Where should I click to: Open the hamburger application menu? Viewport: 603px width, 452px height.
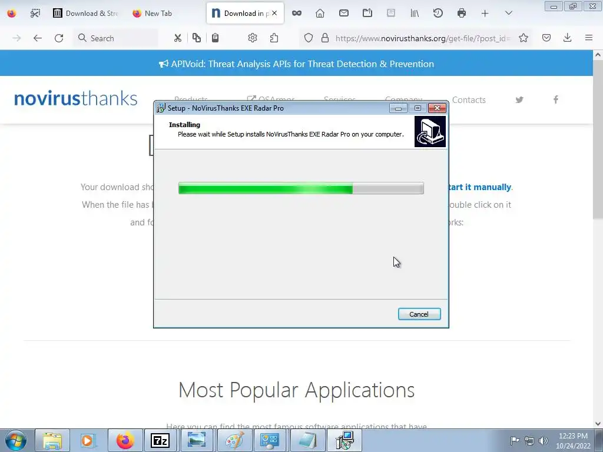pyautogui.click(x=589, y=38)
